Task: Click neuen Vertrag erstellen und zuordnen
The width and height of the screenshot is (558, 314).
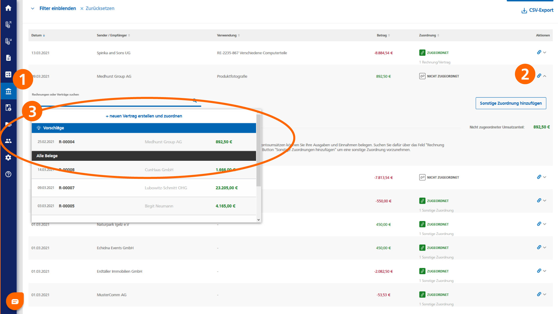Action: pos(144,116)
